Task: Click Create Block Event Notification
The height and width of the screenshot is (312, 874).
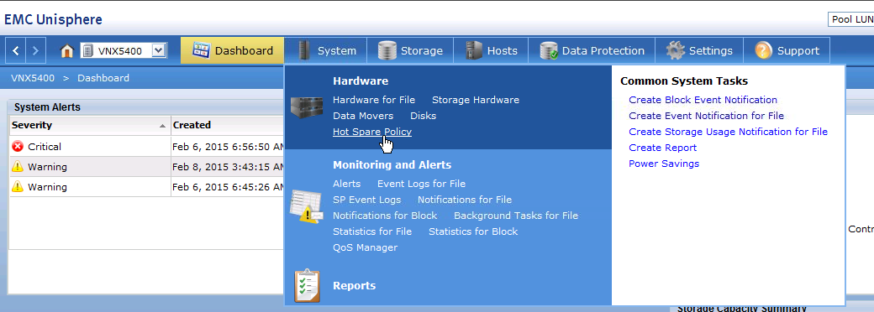Action: point(703,100)
